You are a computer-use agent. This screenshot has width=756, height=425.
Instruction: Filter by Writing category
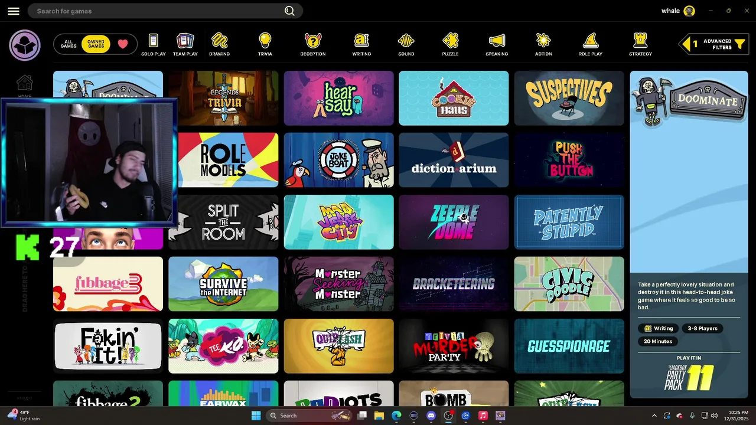coord(361,45)
